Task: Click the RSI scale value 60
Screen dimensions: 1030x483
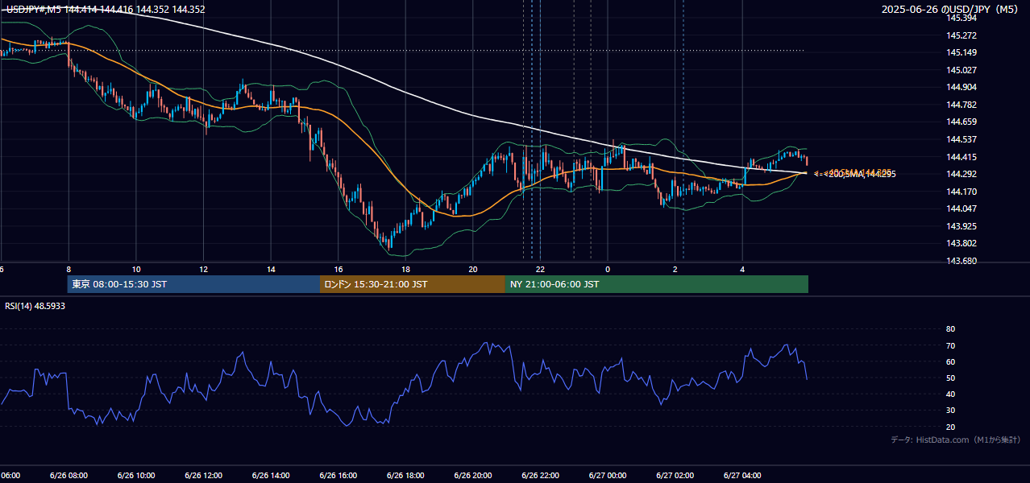Action: [x=950, y=361]
